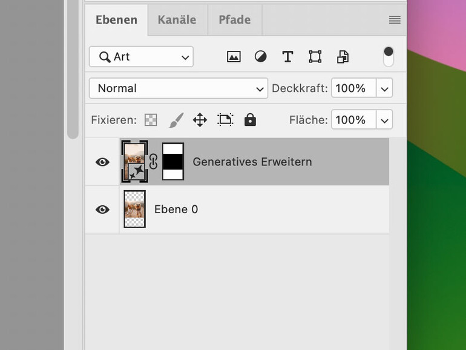The width and height of the screenshot is (466, 350).
Task: Lock layer position move icon
Action: [200, 120]
